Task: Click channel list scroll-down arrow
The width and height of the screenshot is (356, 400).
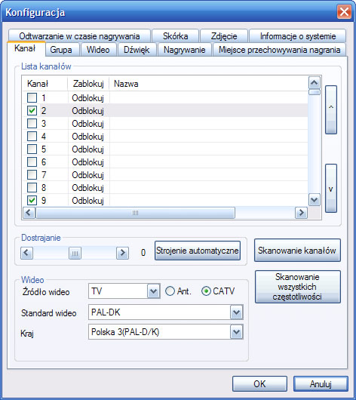Action: pos(315,200)
